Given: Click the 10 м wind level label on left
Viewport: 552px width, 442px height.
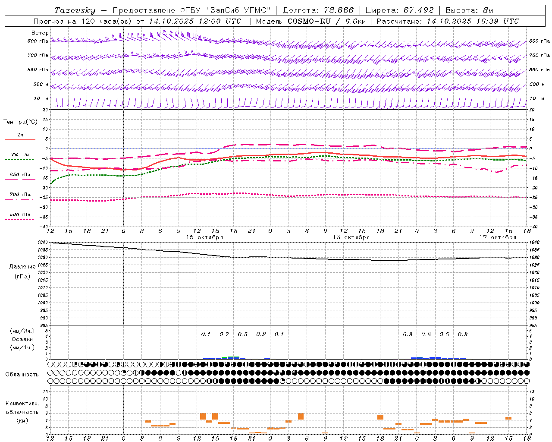Looking at the screenshot, I should tap(41, 99).
